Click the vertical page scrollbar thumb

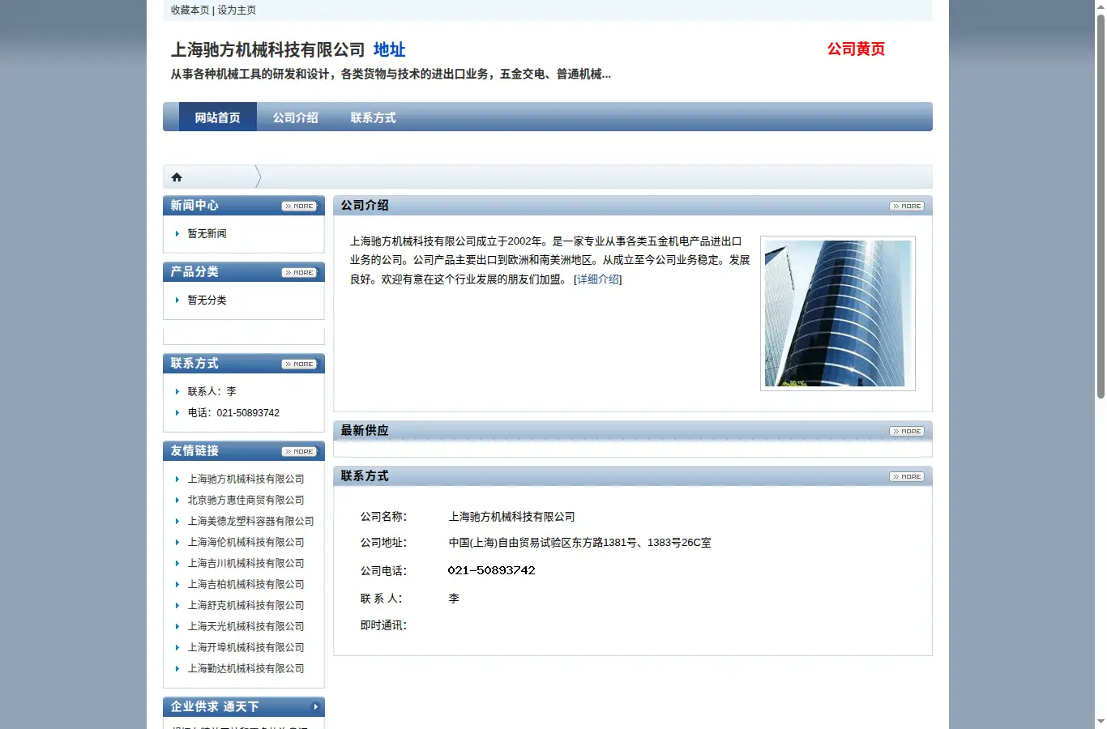click(1101, 207)
